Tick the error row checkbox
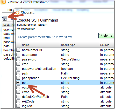Screen dimensions: 115x109 click(18, 92)
